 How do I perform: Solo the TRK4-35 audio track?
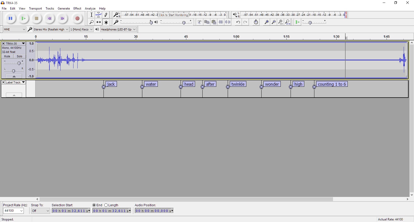coord(20,56)
